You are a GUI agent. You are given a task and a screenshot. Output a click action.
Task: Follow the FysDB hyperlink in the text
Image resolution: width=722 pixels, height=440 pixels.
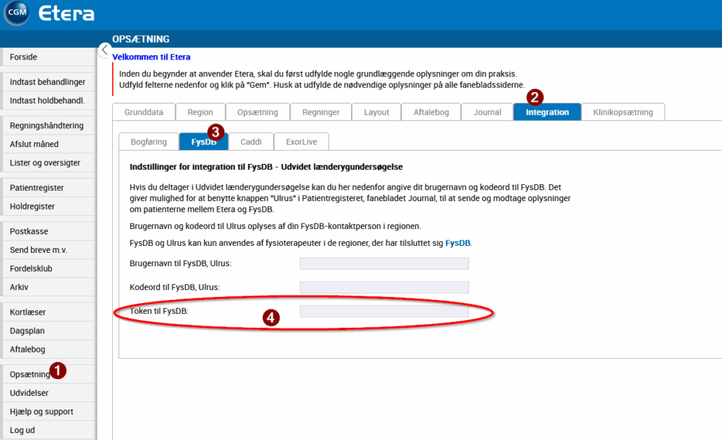tap(458, 243)
